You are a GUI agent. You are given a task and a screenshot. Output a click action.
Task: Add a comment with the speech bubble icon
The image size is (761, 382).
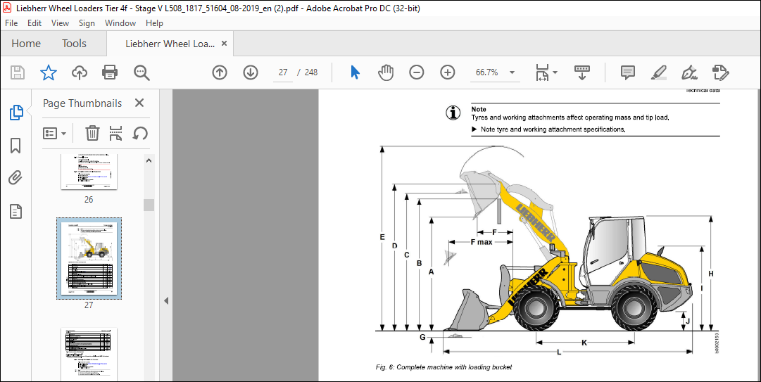(628, 72)
